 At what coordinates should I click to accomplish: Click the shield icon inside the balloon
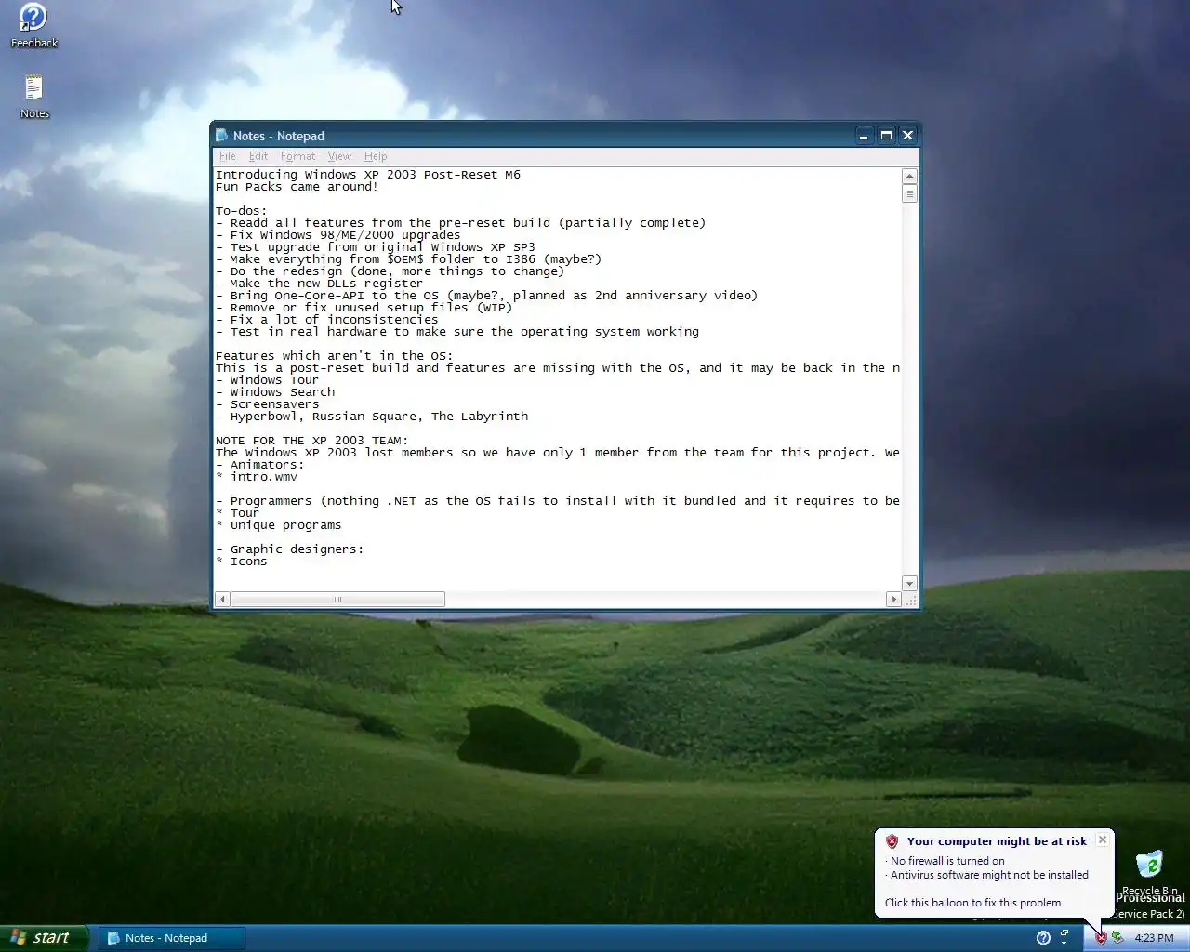892,841
